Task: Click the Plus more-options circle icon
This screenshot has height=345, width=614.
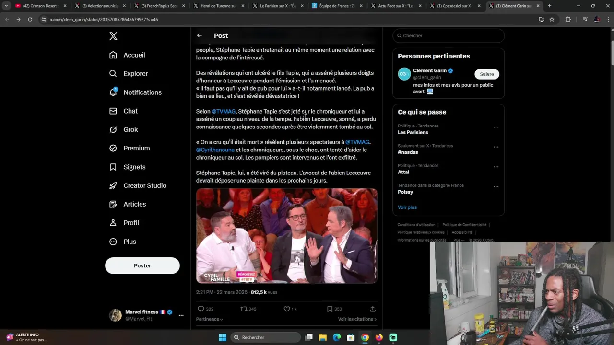Action: coord(113,242)
